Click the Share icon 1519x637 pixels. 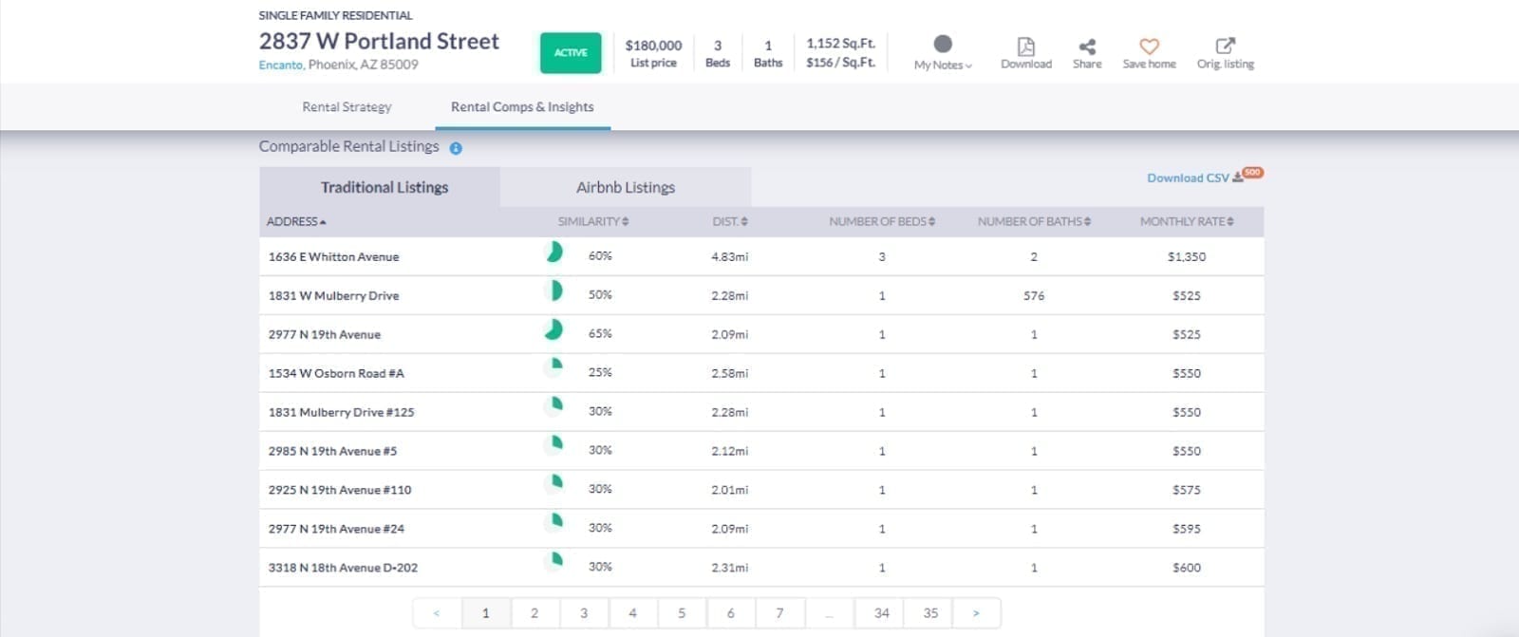click(x=1087, y=47)
